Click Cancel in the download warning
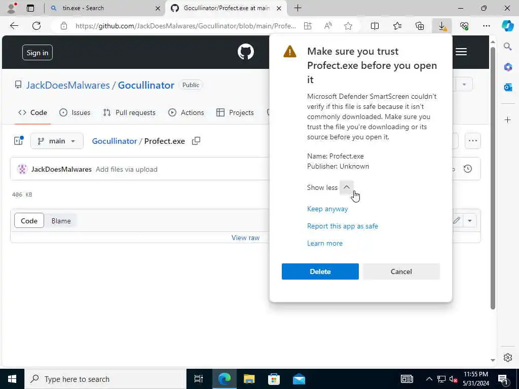This screenshot has width=519, height=389. (x=401, y=271)
